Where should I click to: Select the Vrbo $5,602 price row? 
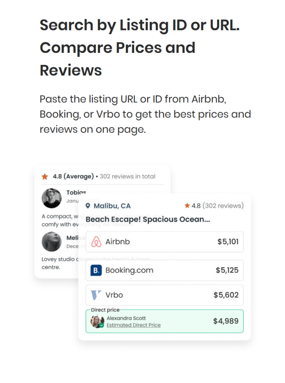click(164, 295)
